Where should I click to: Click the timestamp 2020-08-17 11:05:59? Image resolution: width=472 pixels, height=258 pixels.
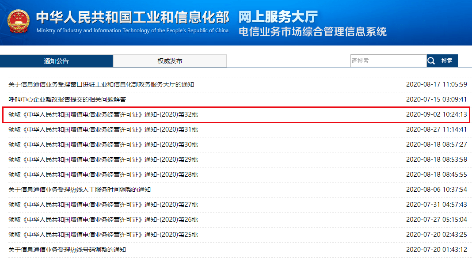tap(437, 84)
